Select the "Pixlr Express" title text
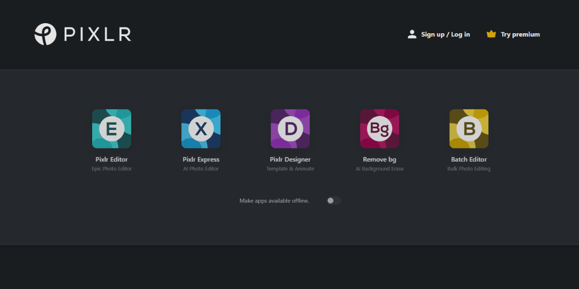 pos(201,159)
